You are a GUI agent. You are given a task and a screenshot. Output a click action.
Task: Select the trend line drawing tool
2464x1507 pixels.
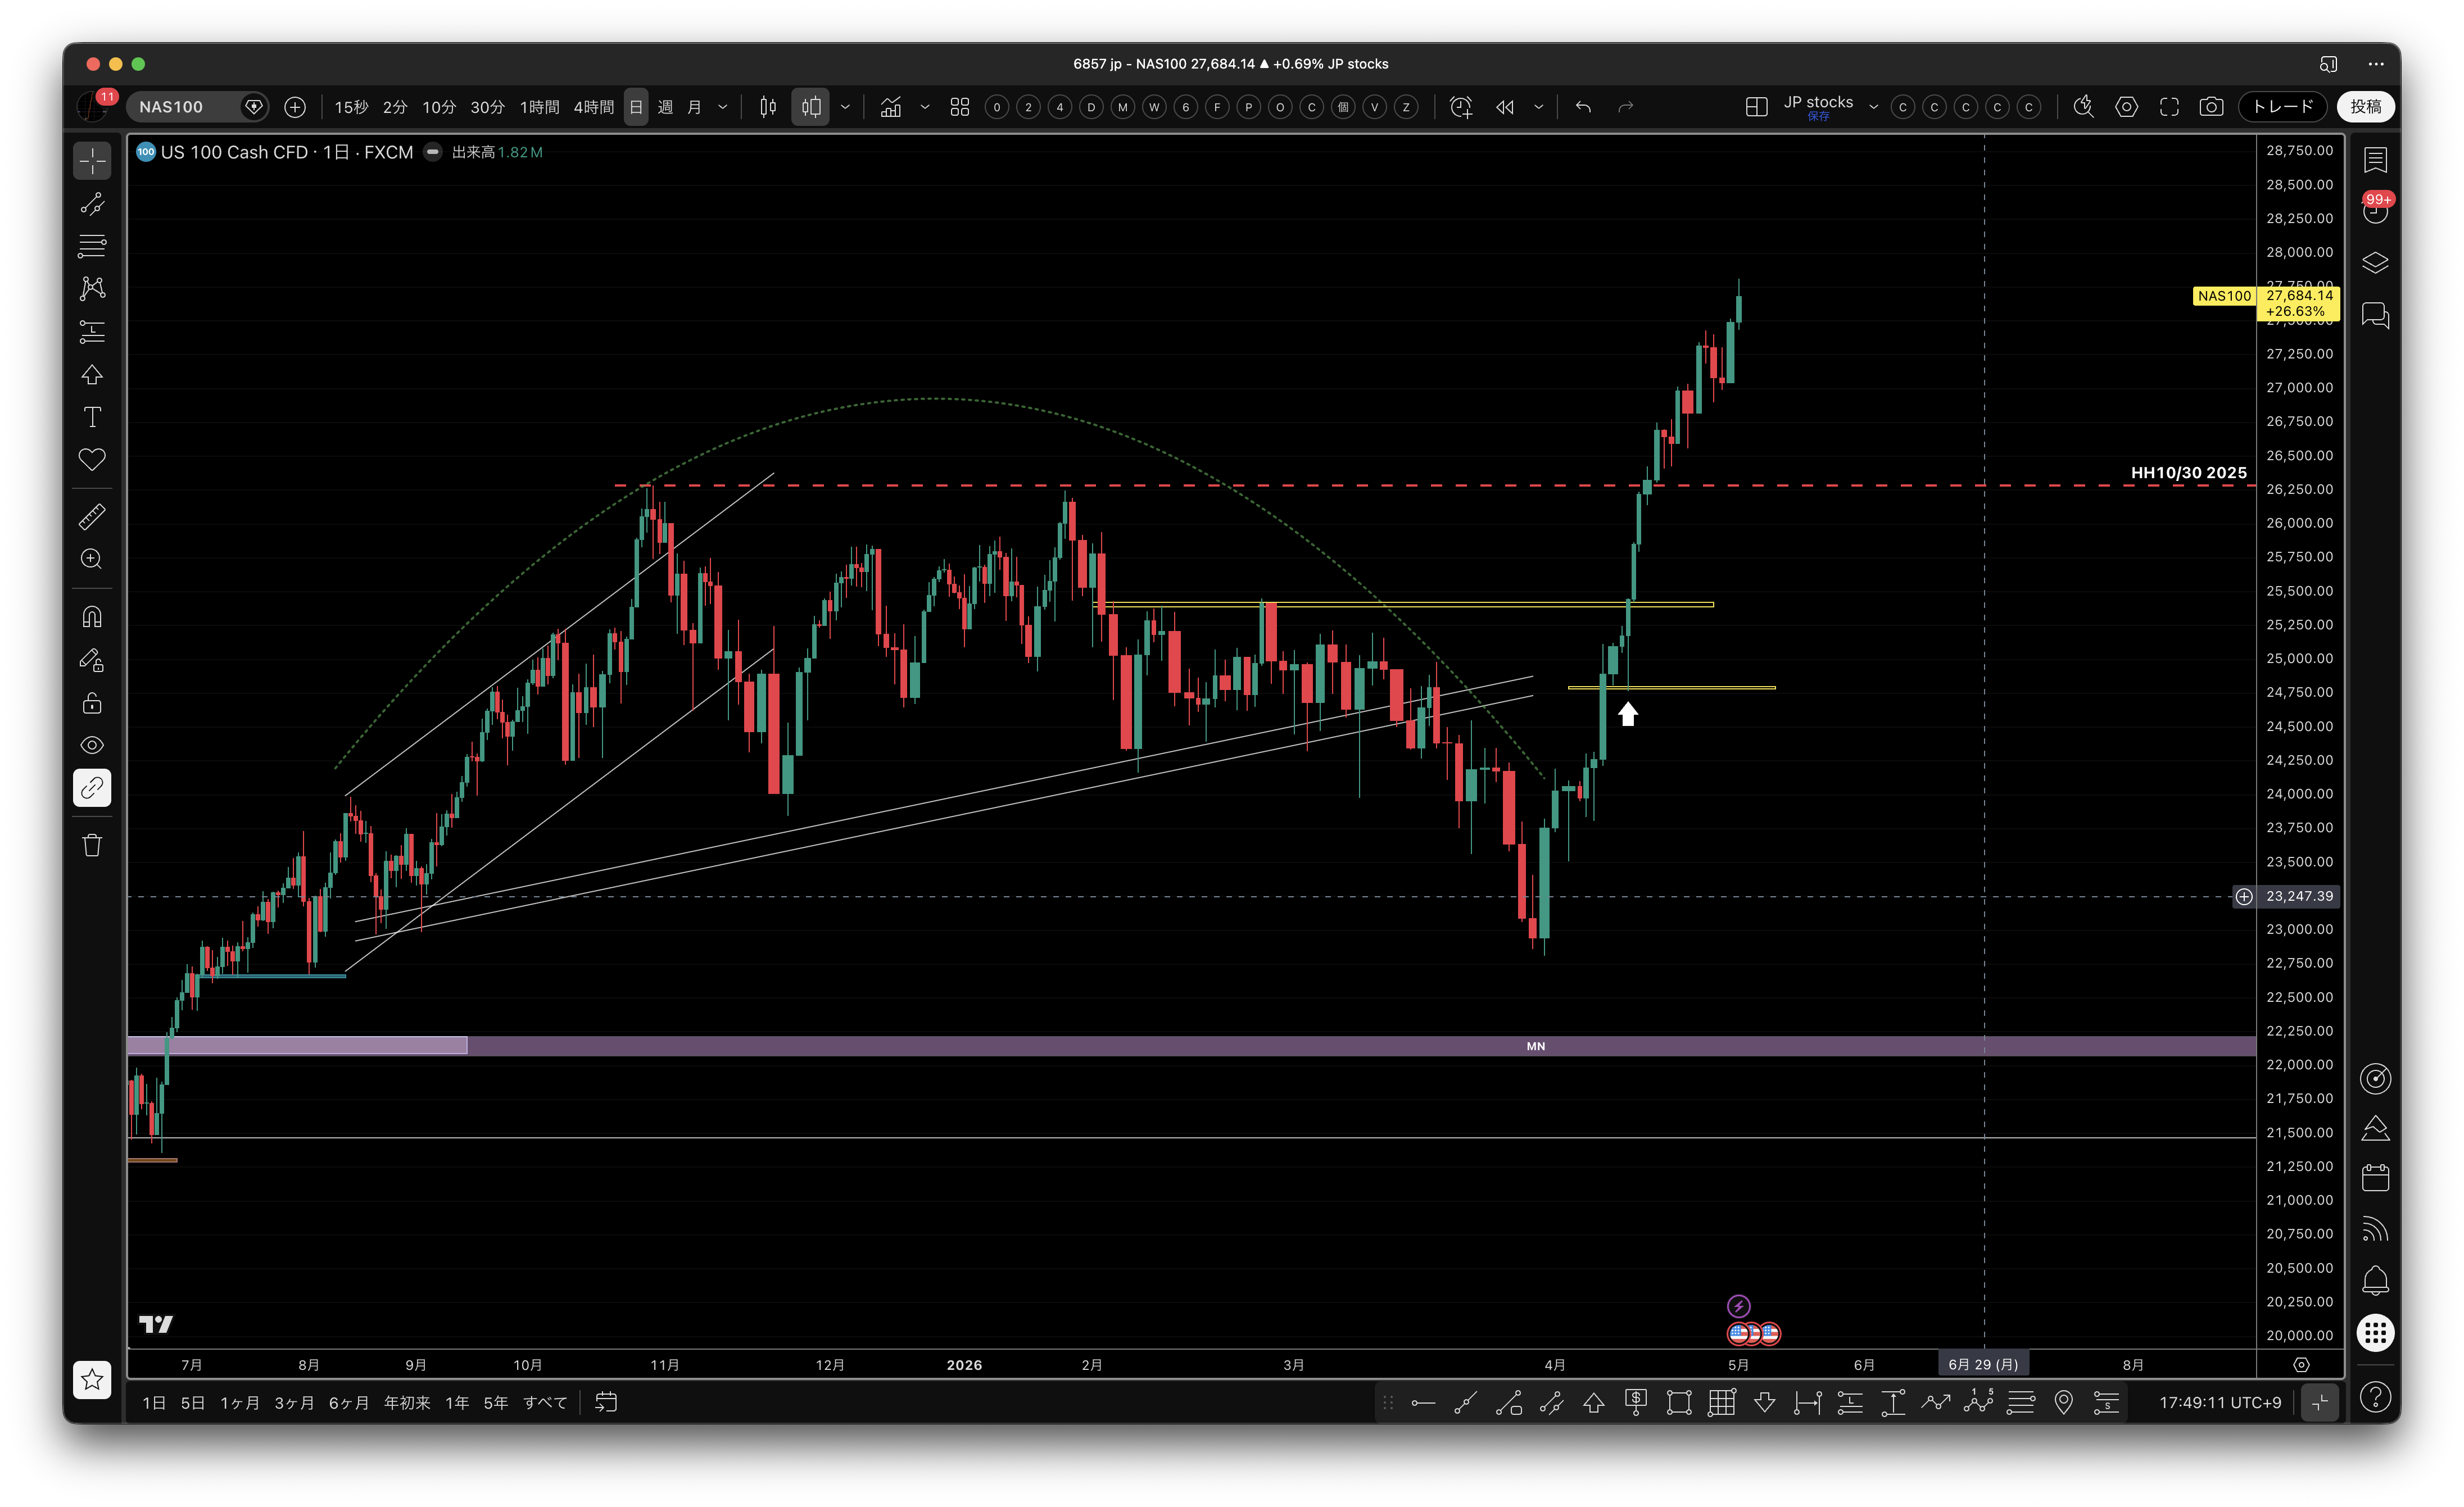[92, 204]
